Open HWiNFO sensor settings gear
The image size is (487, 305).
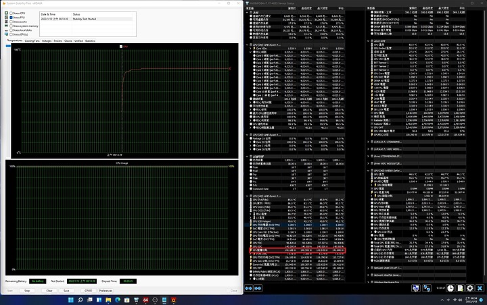(470, 288)
